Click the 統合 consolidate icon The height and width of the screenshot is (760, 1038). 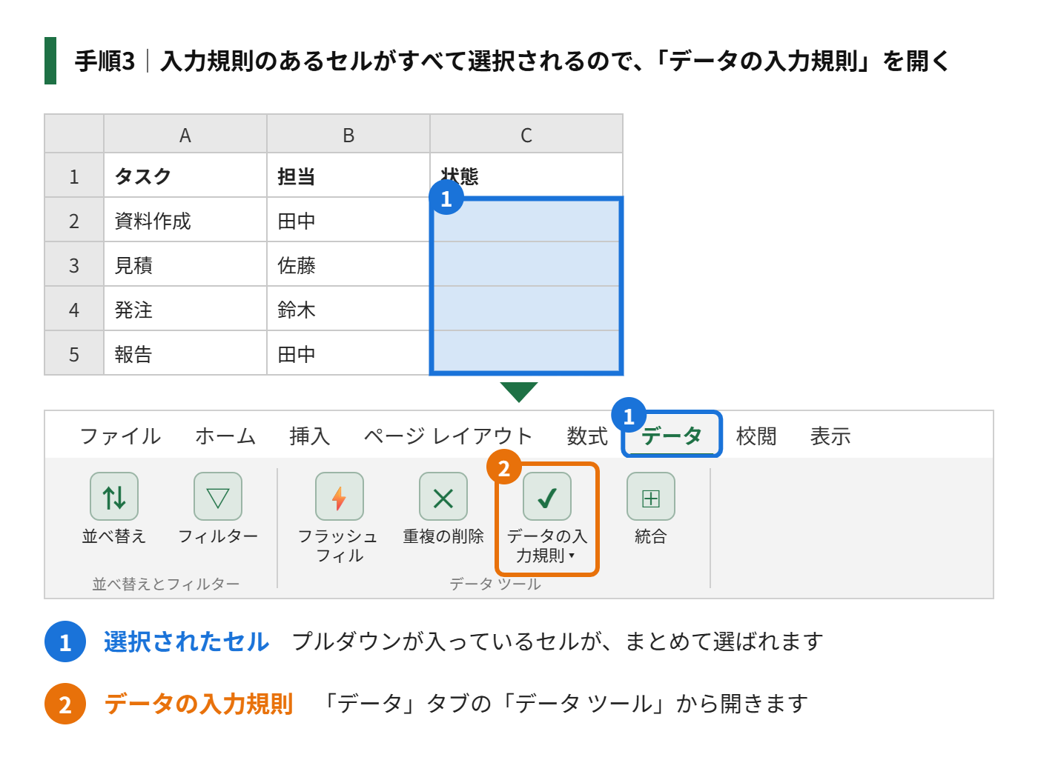pyautogui.click(x=651, y=496)
